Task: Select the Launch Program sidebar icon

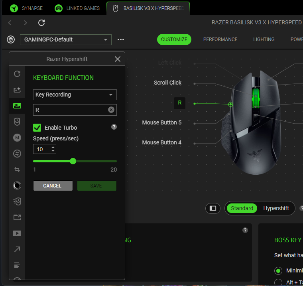Action: click(17, 217)
